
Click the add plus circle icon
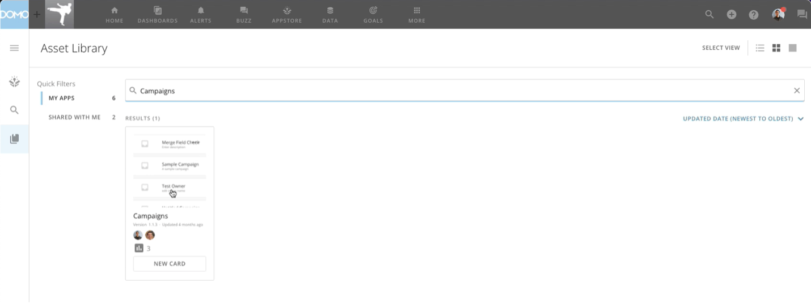732,14
